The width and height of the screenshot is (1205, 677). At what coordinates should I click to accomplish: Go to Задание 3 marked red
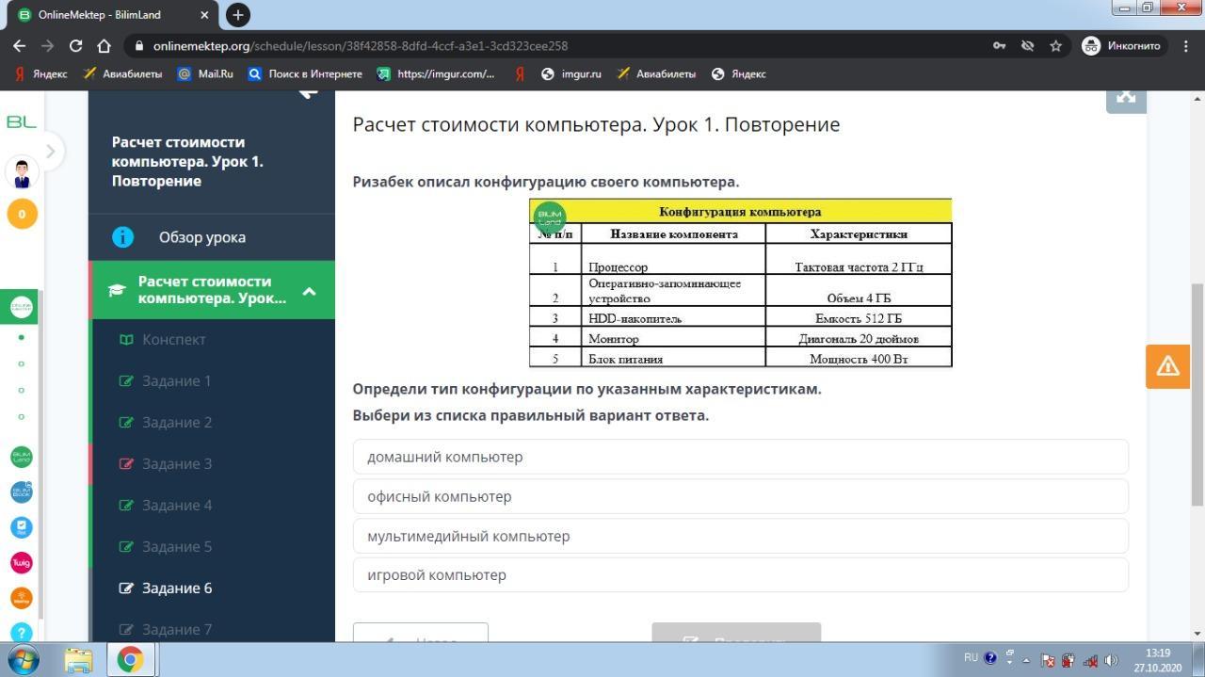pos(212,464)
